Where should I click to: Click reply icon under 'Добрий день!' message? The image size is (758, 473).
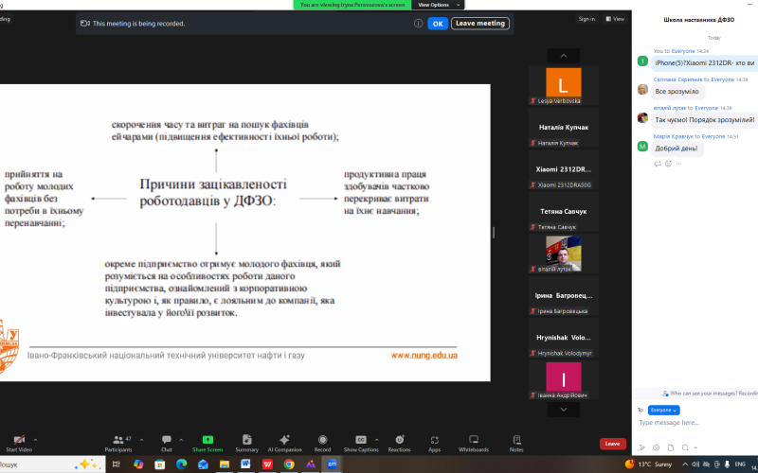click(658, 164)
